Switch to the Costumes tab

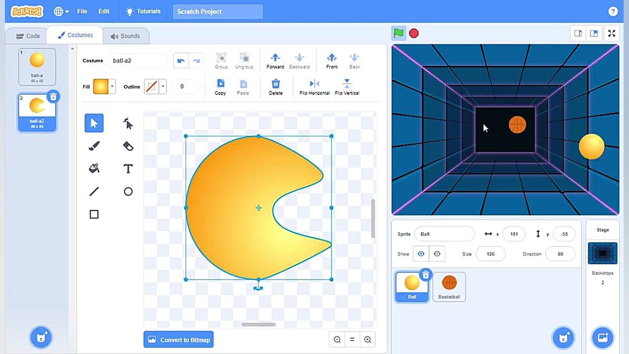click(75, 35)
